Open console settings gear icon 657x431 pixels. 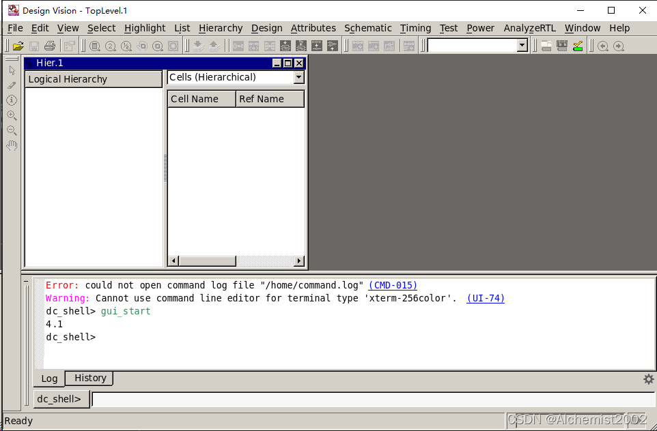[x=648, y=379]
